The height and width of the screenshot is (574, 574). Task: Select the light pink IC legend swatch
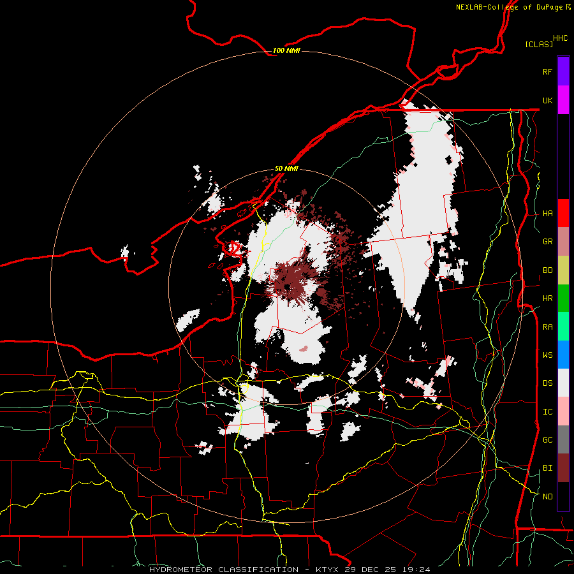click(563, 411)
